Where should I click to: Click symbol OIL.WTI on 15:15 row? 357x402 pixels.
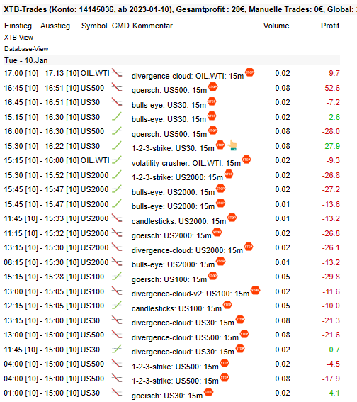pos(95,160)
